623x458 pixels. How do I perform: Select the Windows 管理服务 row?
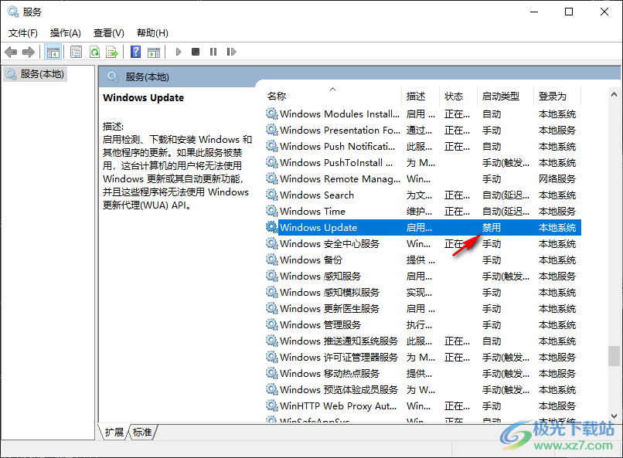tap(423, 325)
